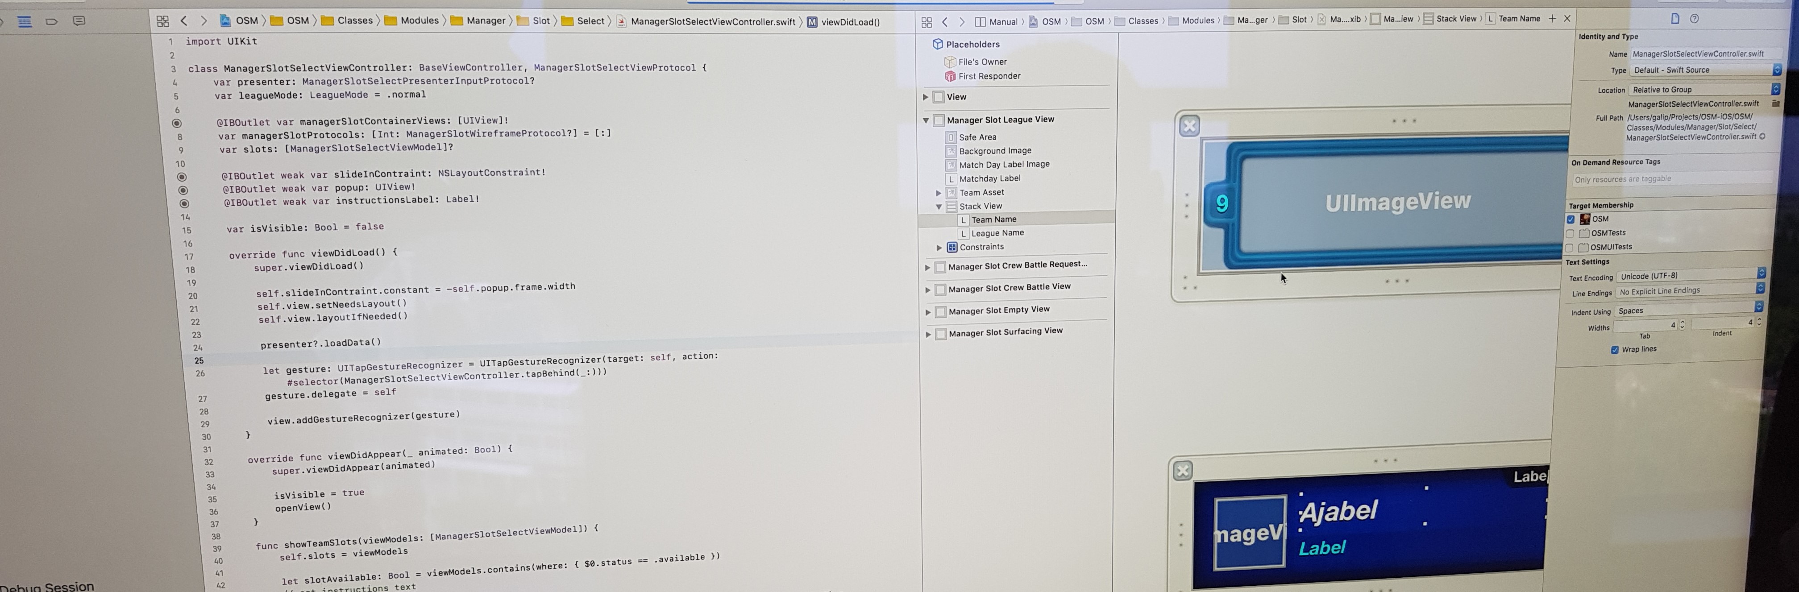Click the breakpoint navigator tag icon
Viewport: 1799px width, 592px height.
click(52, 22)
